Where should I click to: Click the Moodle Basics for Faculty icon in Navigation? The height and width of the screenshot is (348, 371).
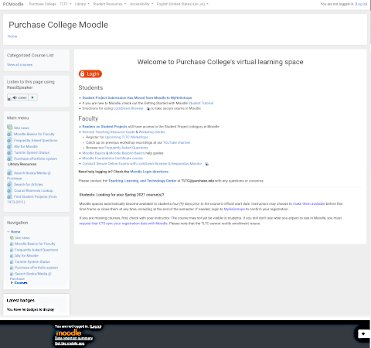(x=12, y=244)
